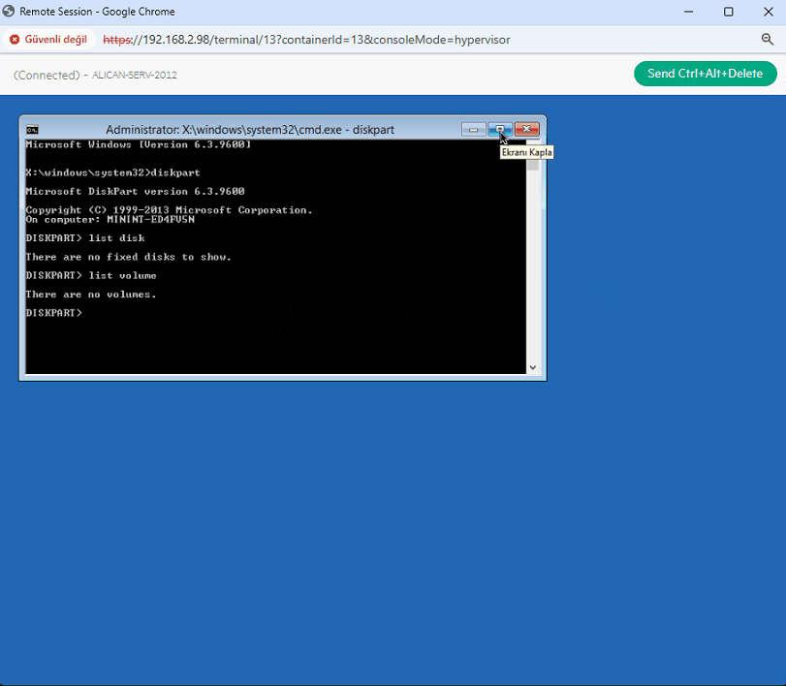Open the Güvenli değil security warning chip

[x=49, y=40]
